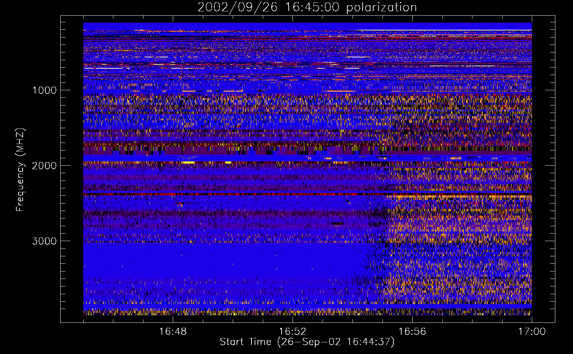Click the '17:00' time axis label
Viewport: 573px width, 354px height.
(532, 332)
